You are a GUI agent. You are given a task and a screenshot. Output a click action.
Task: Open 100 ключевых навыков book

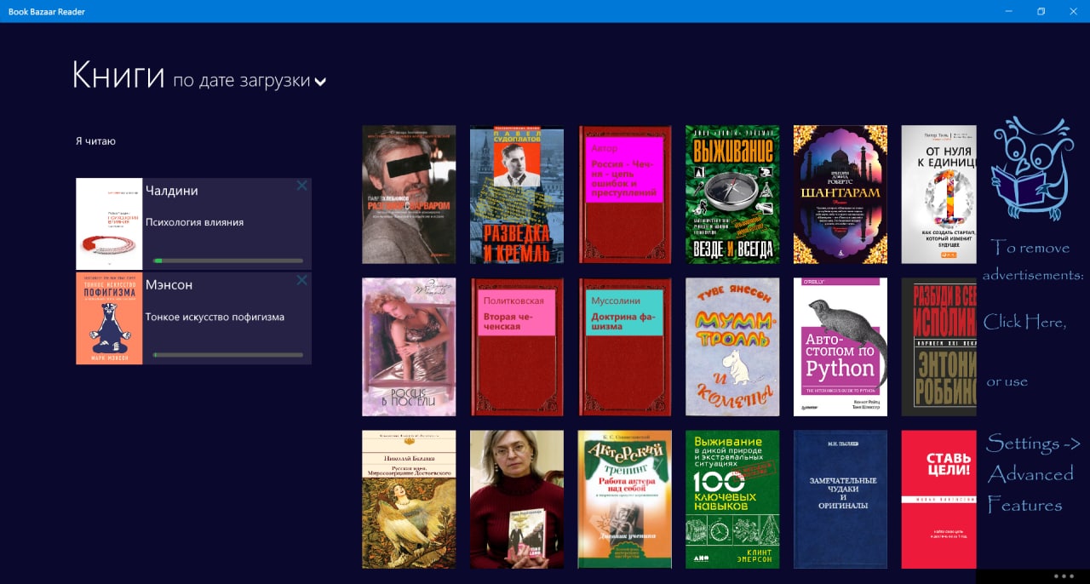coord(732,499)
